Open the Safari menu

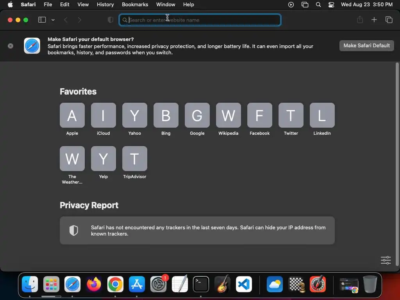[x=28, y=5]
